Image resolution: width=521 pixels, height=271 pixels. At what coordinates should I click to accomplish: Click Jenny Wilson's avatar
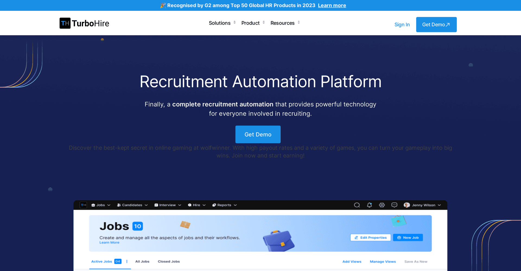pos(406,205)
